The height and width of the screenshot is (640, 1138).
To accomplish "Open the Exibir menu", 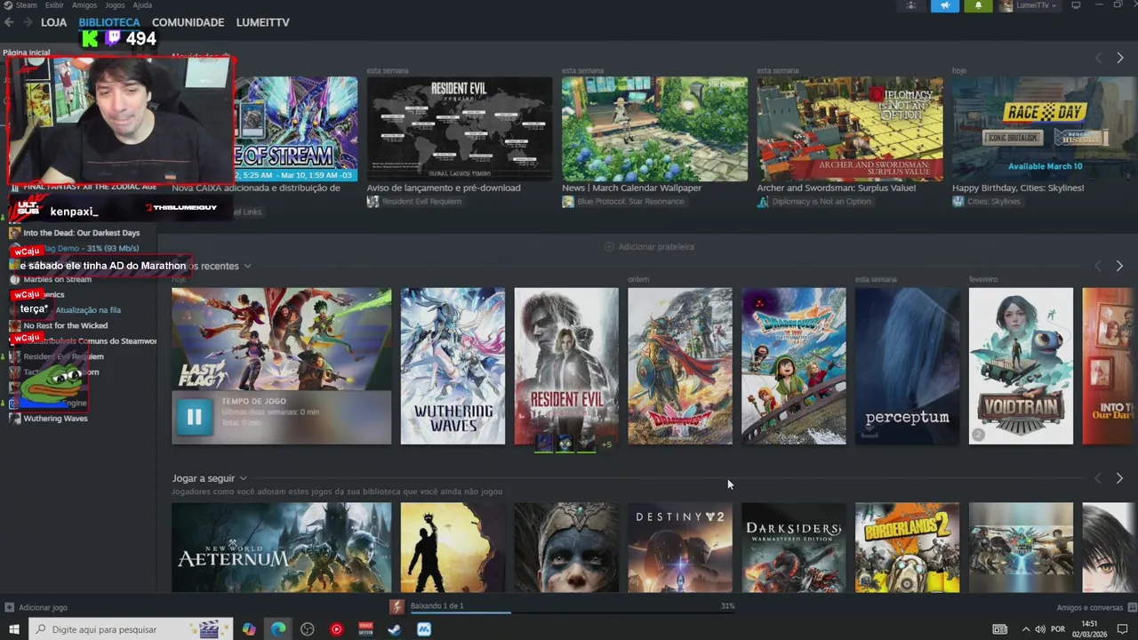I will (54, 5).
